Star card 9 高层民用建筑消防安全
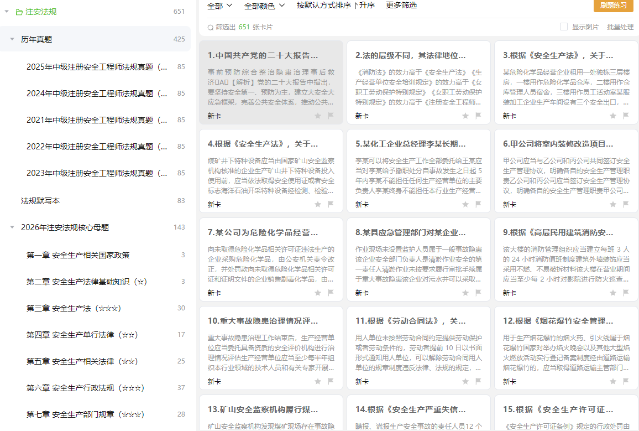The image size is (639, 431). [613, 293]
